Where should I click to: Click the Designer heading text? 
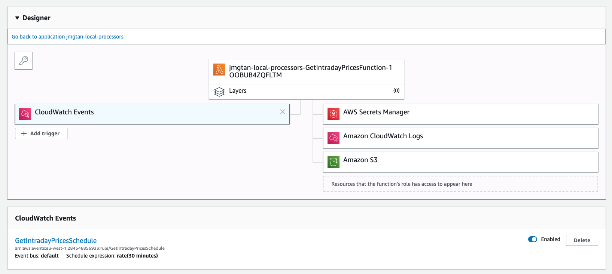coord(36,18)
